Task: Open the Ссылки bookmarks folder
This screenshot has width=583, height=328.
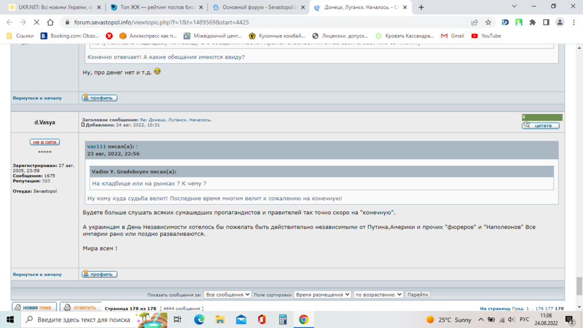Action: tap(20, 36)
